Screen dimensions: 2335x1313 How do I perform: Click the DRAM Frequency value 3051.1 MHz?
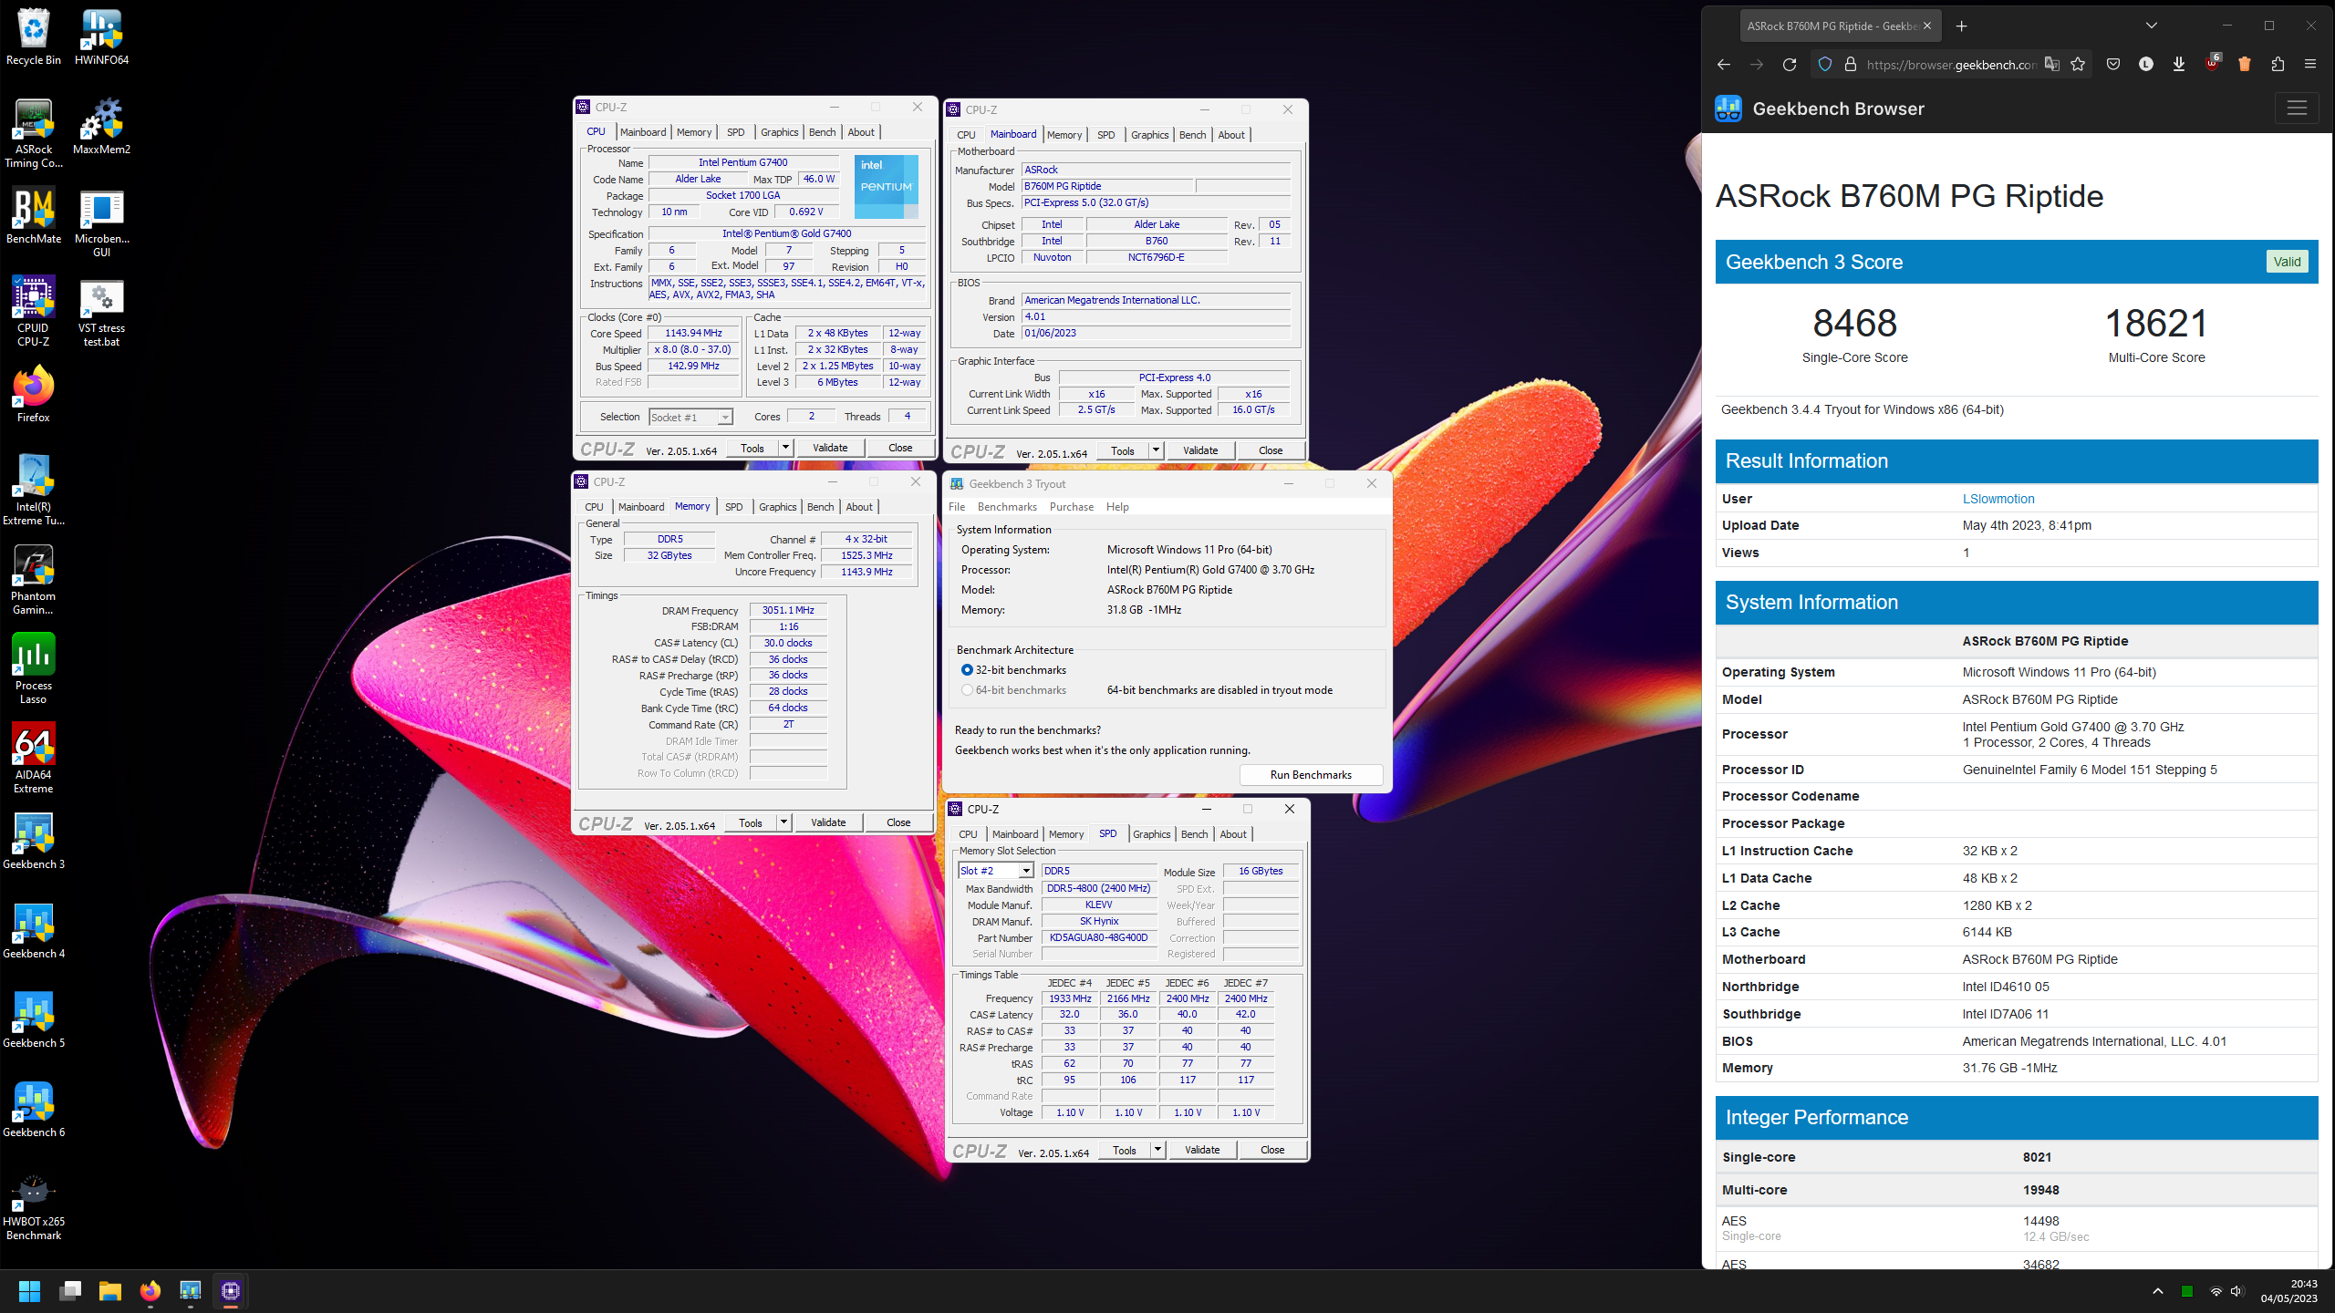(x=788, y=611)
